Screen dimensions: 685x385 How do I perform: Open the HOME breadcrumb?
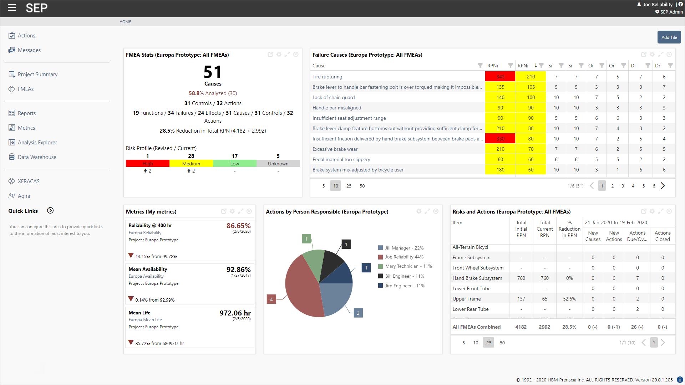click(x=125, y=22)
